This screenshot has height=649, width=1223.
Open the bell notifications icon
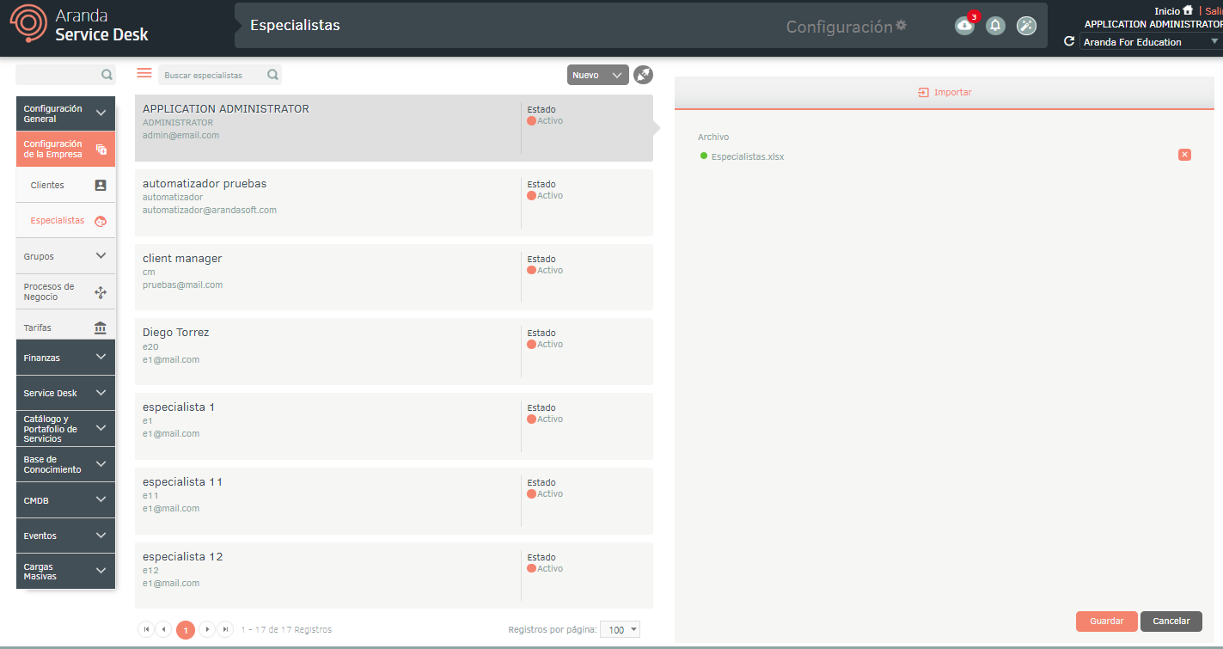[x=995, y=26]
